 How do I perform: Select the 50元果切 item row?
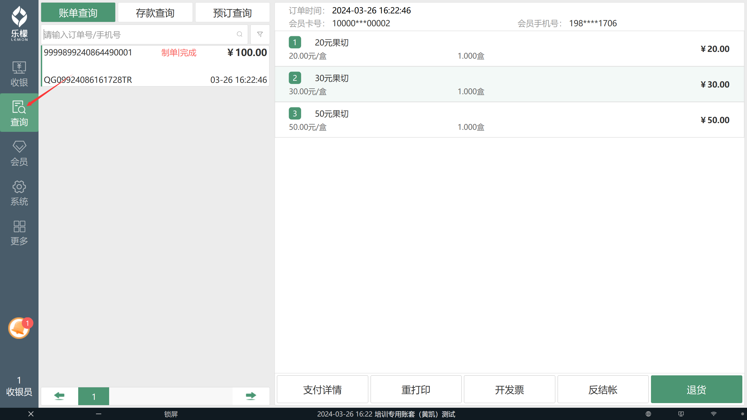(x=509, y=120)
